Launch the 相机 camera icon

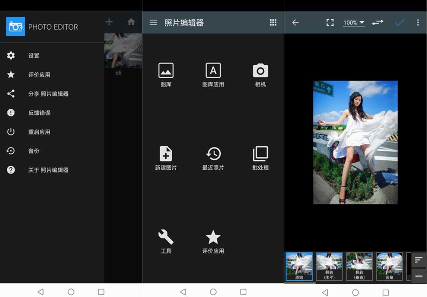pyautogui.click(x=260, y=71)
